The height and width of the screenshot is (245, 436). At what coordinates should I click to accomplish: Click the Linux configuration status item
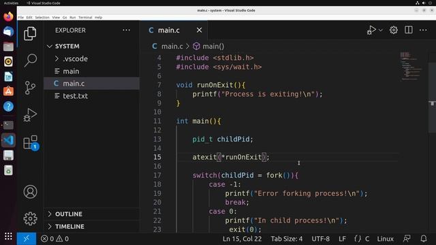click(385, 239)
